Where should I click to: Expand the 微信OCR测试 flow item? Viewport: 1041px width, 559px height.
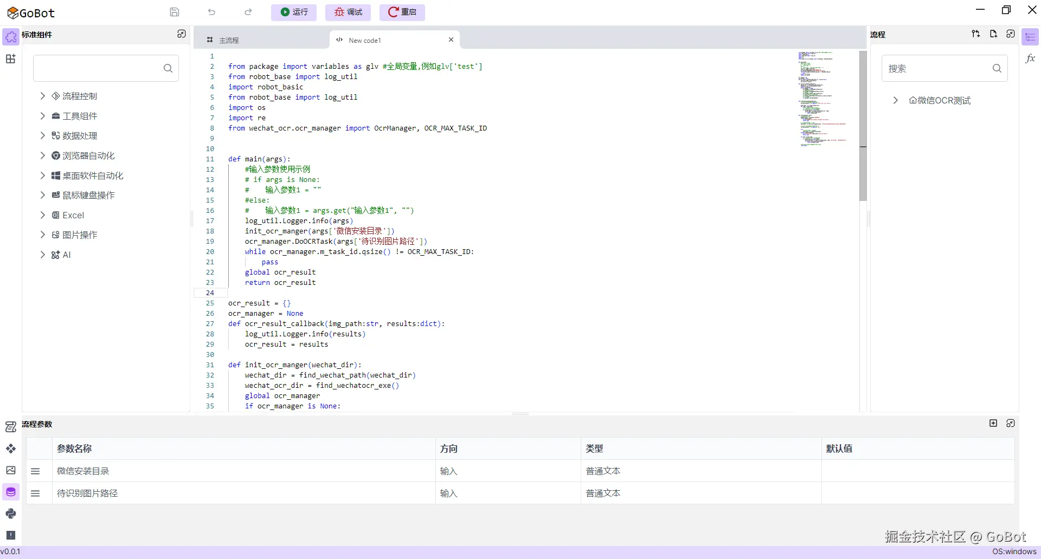click(x=895, y=100)
